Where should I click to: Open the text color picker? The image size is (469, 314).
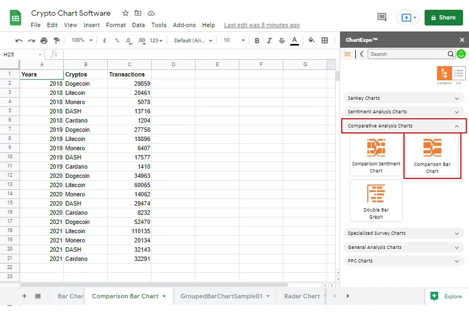pos(294,41)
